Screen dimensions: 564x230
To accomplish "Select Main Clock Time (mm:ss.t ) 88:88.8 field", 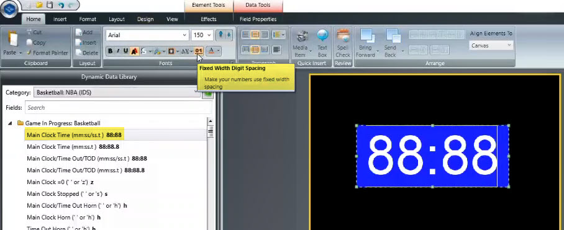I will click(73, 147).
